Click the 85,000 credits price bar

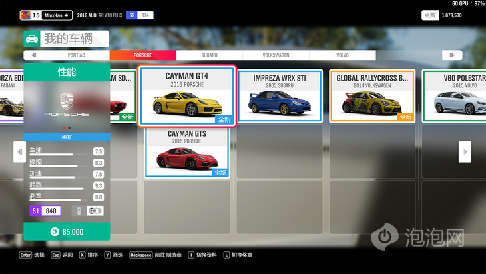click(x=67, y=231)
